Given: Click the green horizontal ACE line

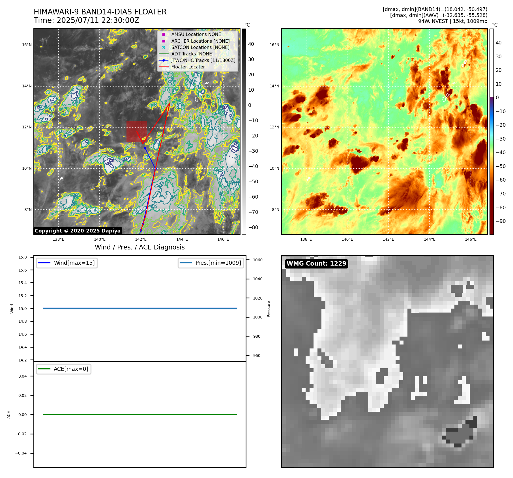Looking at the screenshot, I should tap(140, 415).
